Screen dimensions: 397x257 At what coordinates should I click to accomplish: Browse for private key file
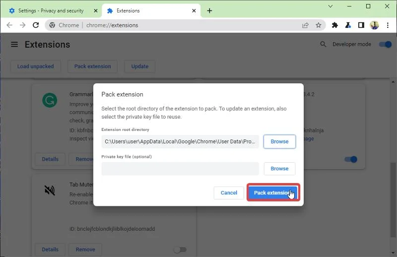tap(279, 169)
